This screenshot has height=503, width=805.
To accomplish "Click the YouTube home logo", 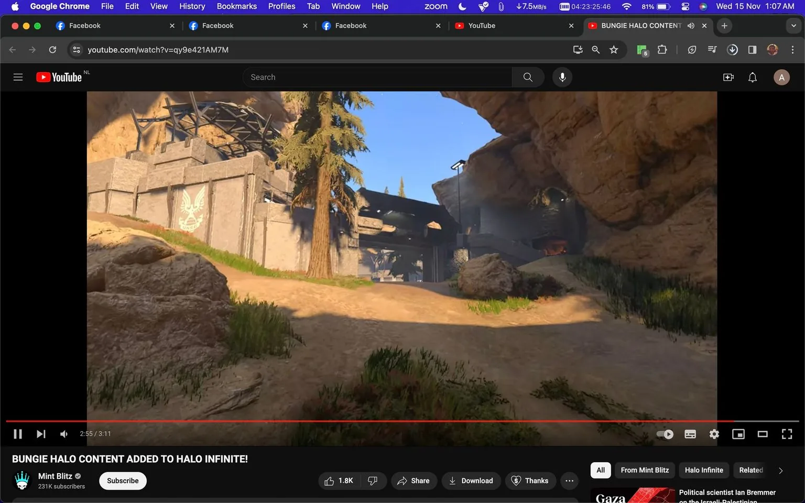I will click(x=59, y=76).
